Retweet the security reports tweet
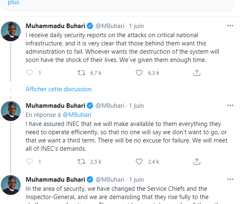This screenshot has height=204, width=240. pos(81,73)
